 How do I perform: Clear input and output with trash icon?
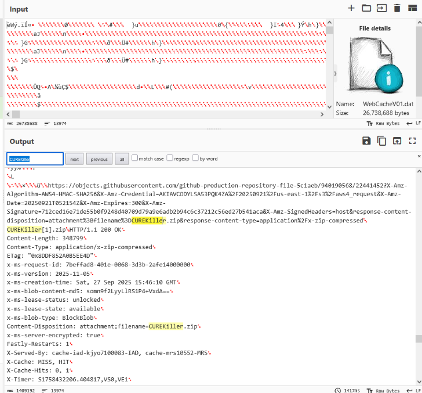(x=397, y=8)
